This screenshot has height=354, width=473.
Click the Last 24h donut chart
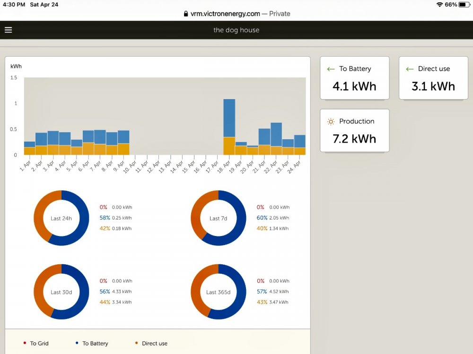click(x=61, y=218)
